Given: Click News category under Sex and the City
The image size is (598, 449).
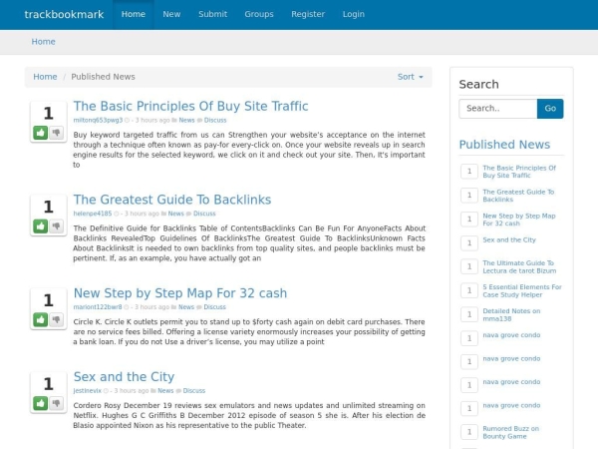Looking at the screenshot, I should 165,391.
